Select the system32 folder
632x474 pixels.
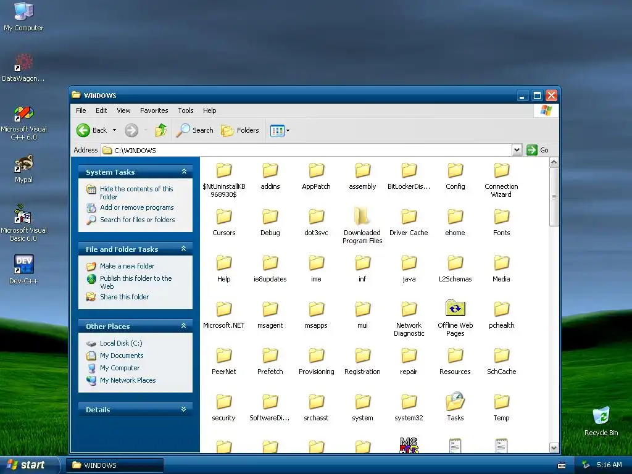pos(409,408)
